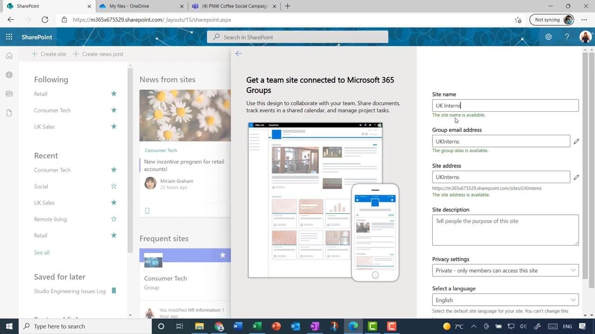Open a new browser tab
The height and width of the screenshot is (334, 595).
tap(288, 6)
